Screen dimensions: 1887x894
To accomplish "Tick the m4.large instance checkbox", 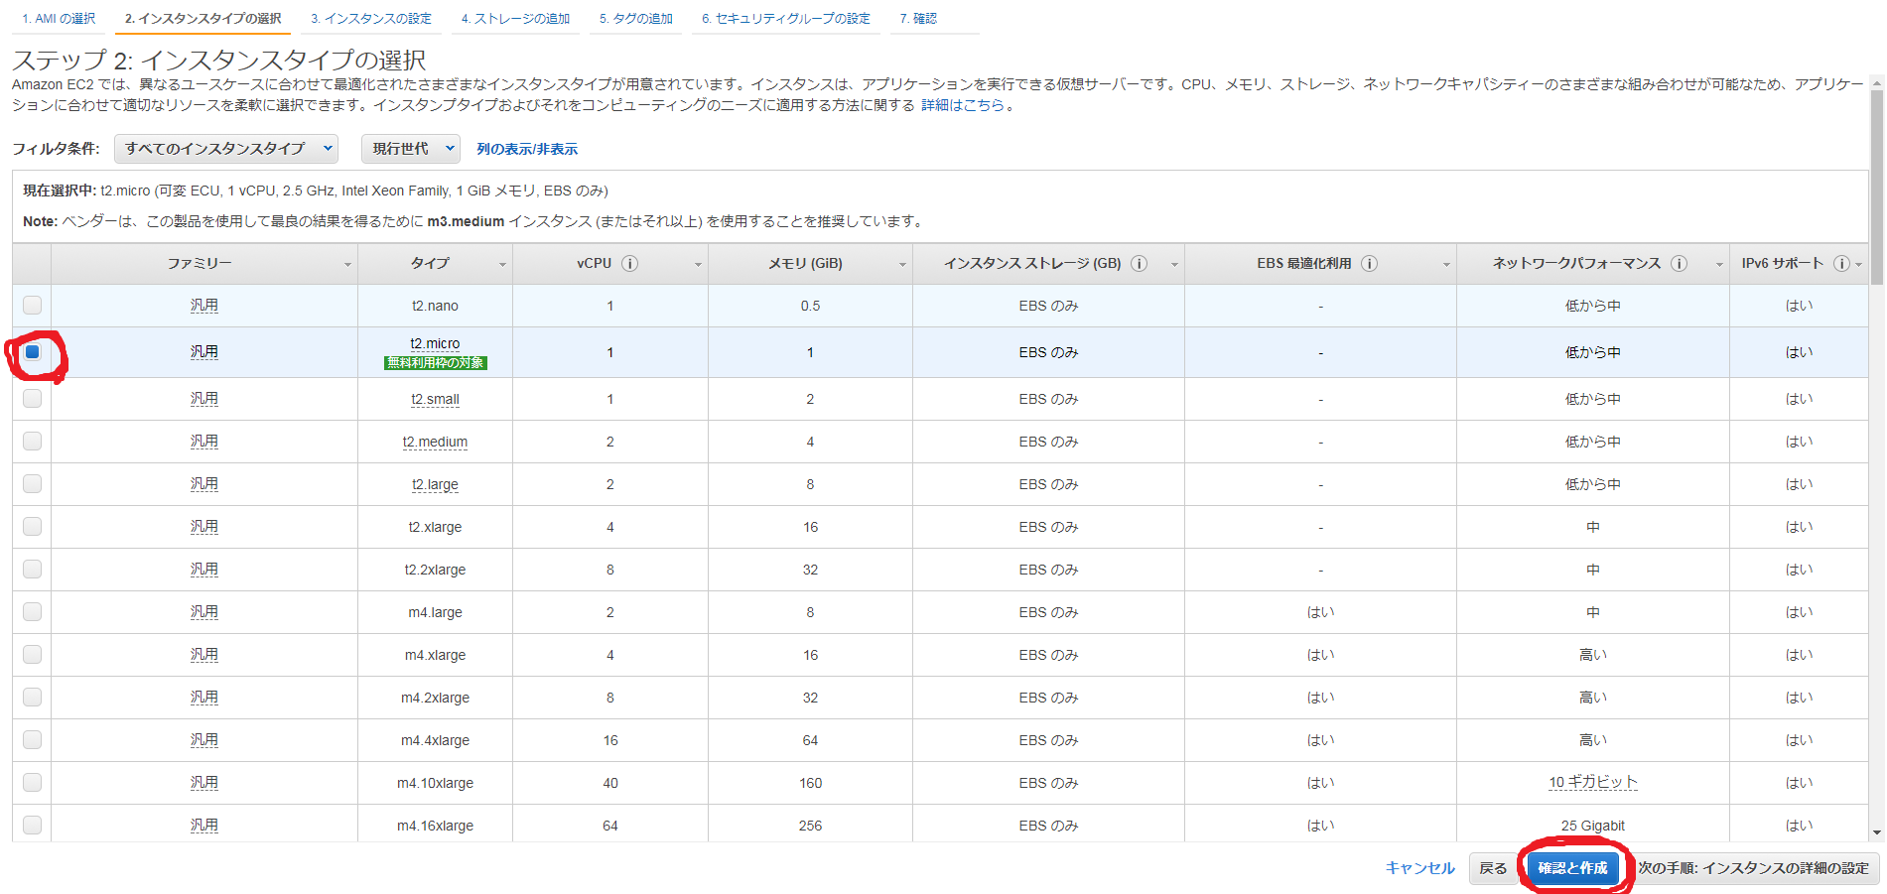I will pos(33,612).
